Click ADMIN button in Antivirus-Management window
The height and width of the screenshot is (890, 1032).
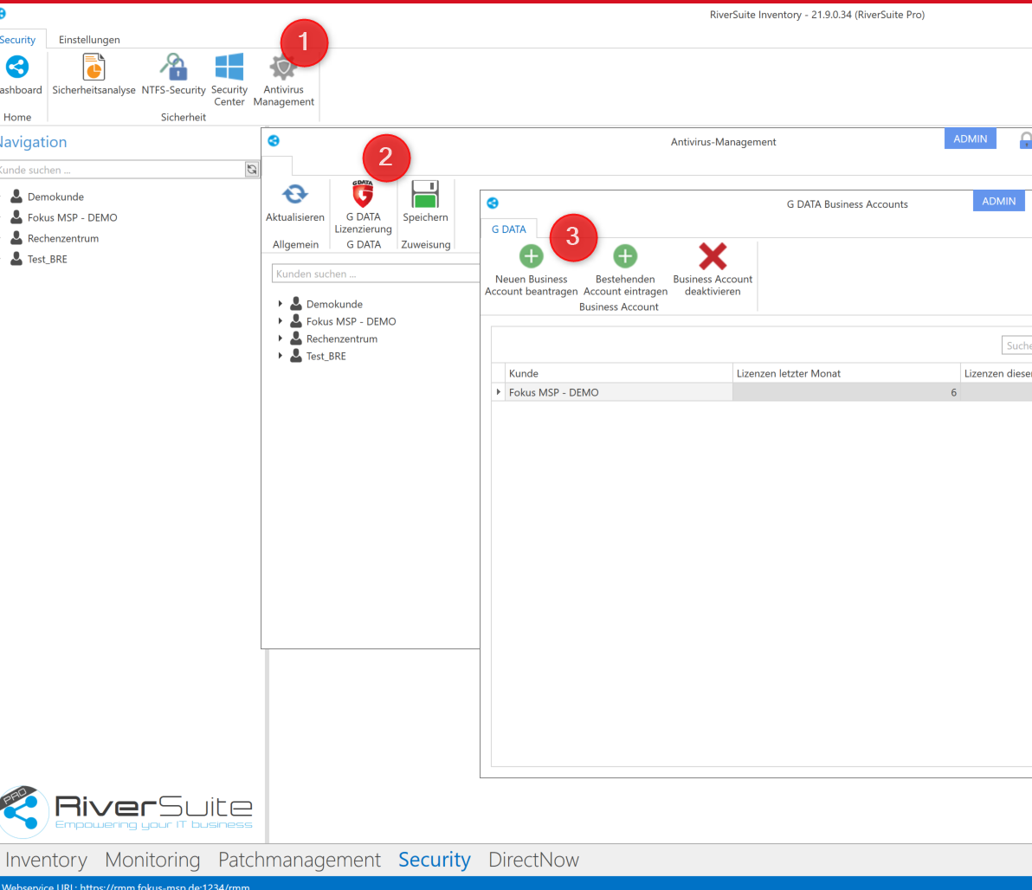971,139
